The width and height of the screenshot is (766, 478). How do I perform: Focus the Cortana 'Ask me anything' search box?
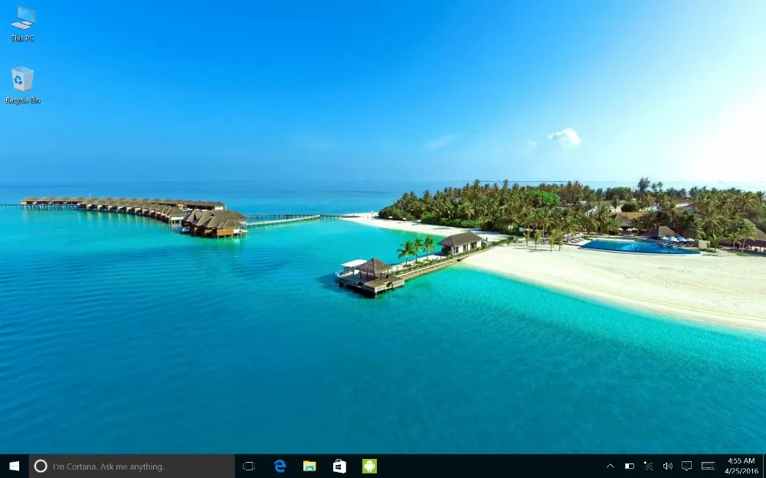tap(132, 467)
